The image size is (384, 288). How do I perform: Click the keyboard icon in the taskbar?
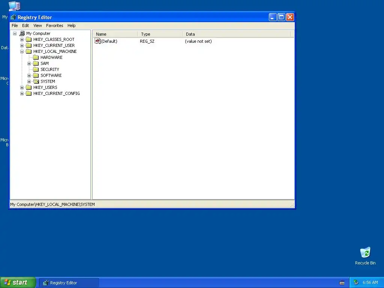[342, 283]
